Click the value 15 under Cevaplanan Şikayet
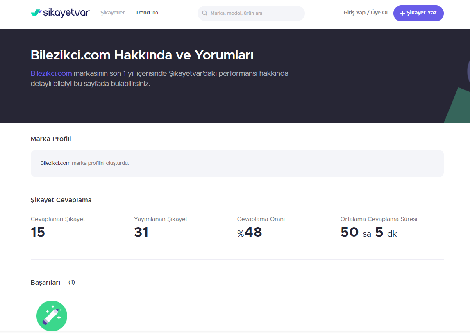The width and height of the screenshot is (470, 333). 38,232
